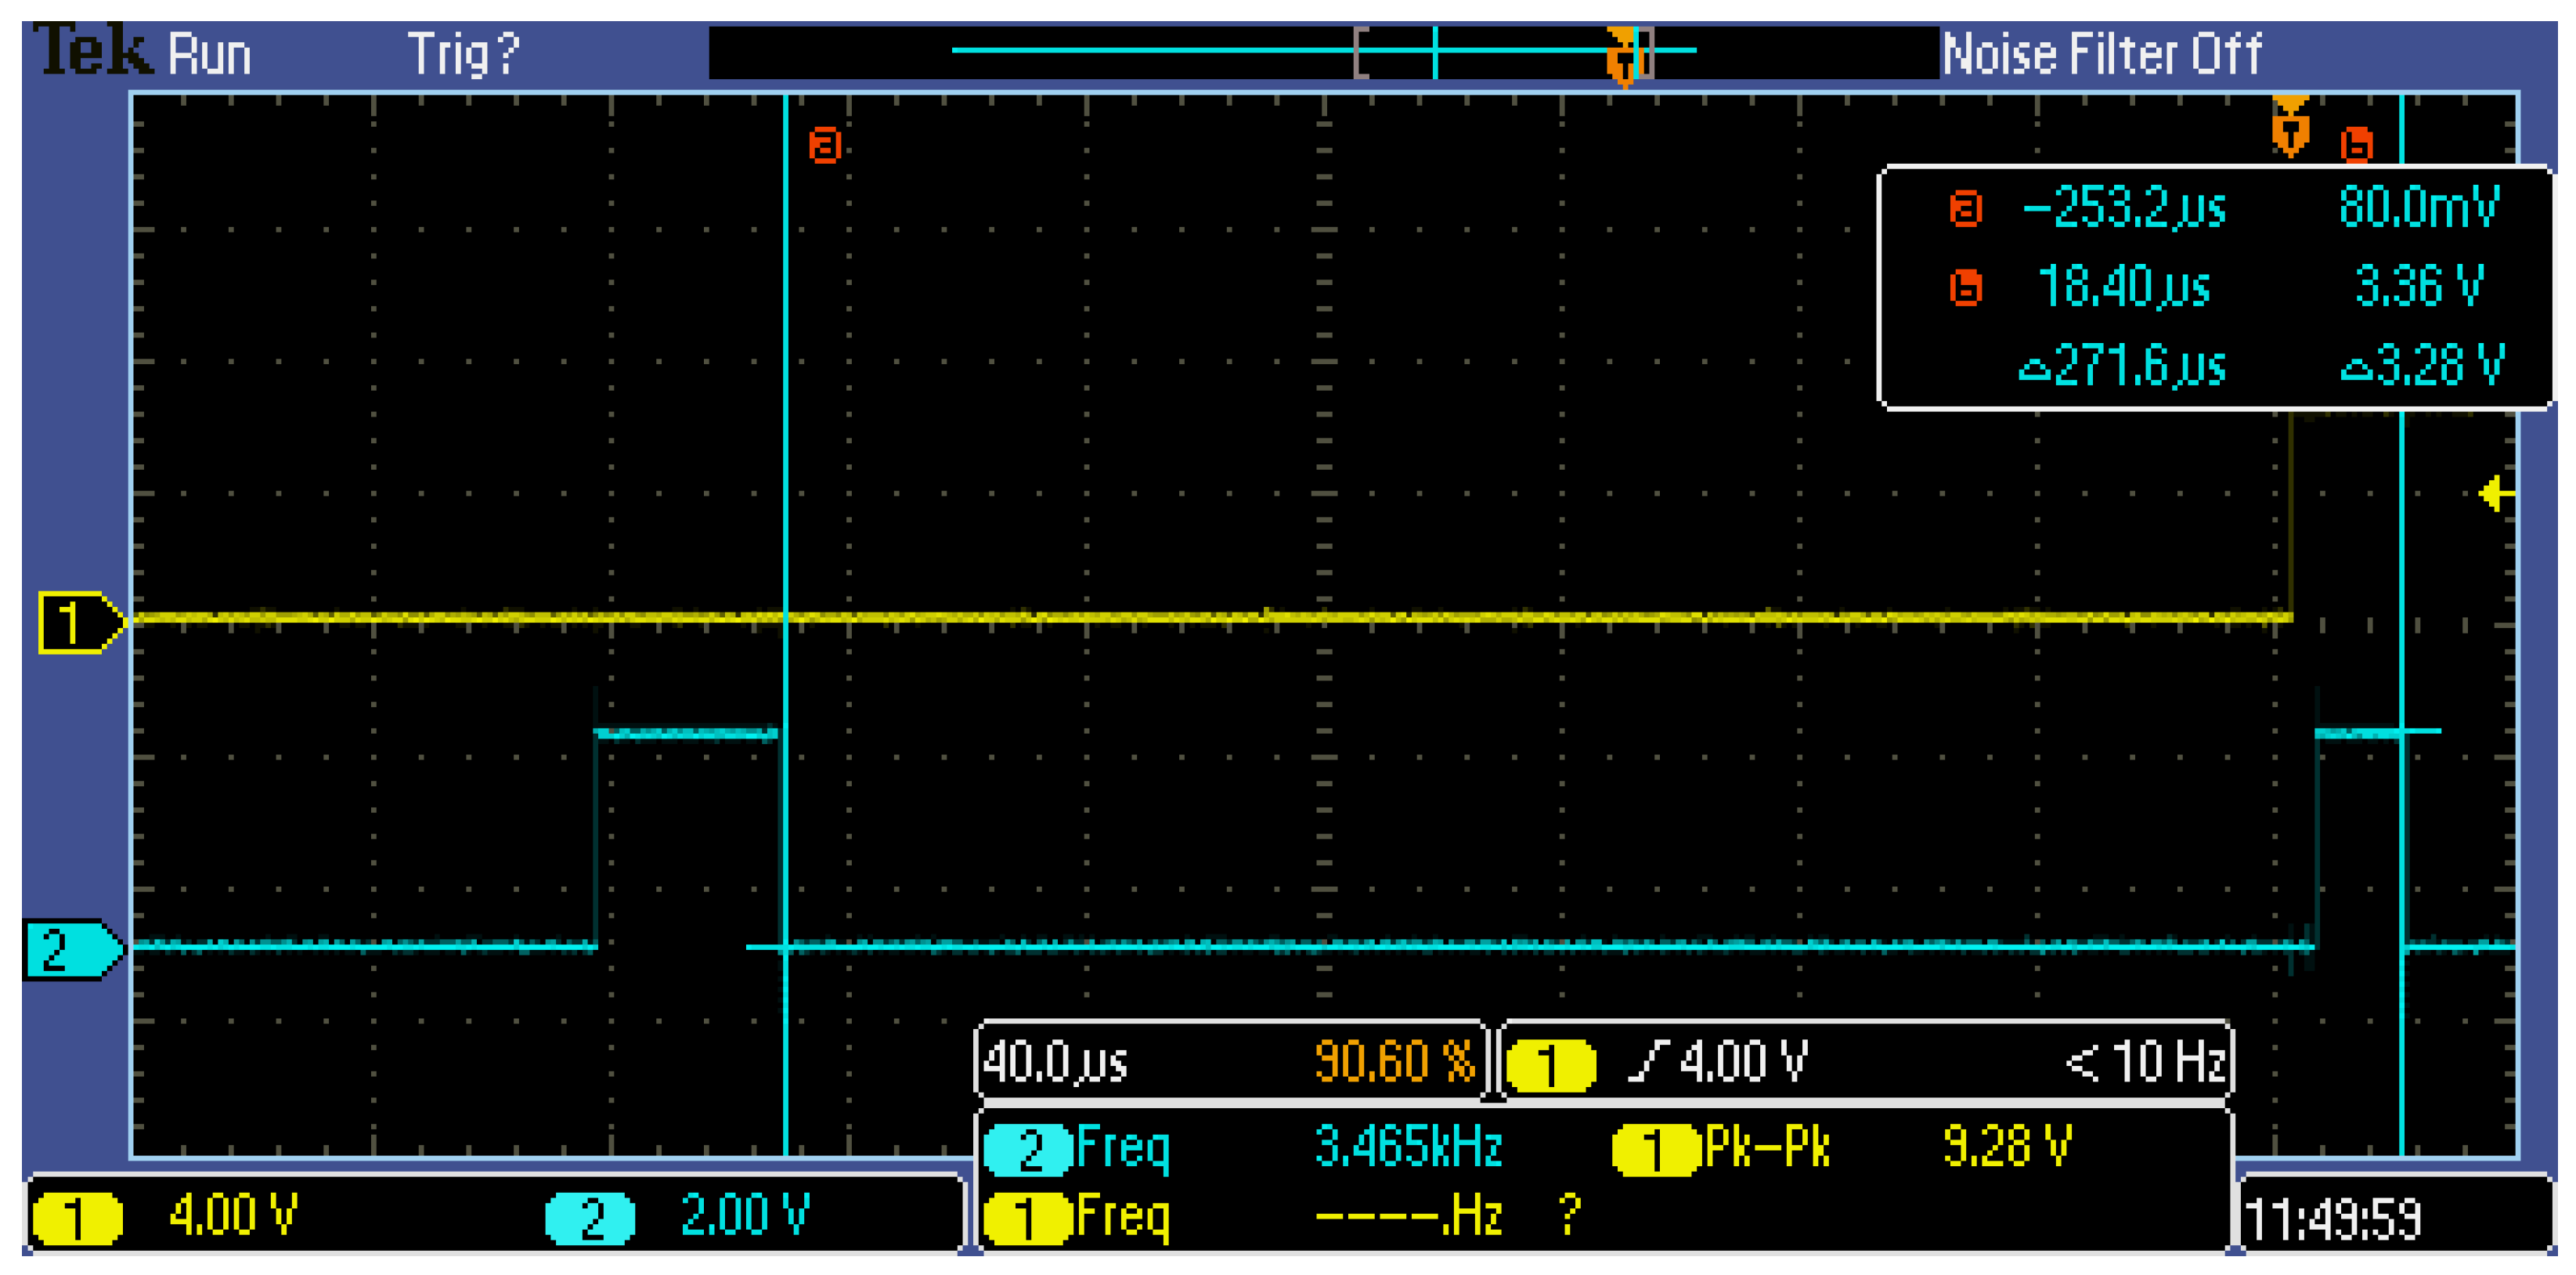Click cursor a marker on waveform
Screen dimensions: 2576x1275
click(825, 146)
